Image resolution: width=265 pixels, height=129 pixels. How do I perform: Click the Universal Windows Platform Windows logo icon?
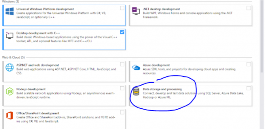coord(10,11)
